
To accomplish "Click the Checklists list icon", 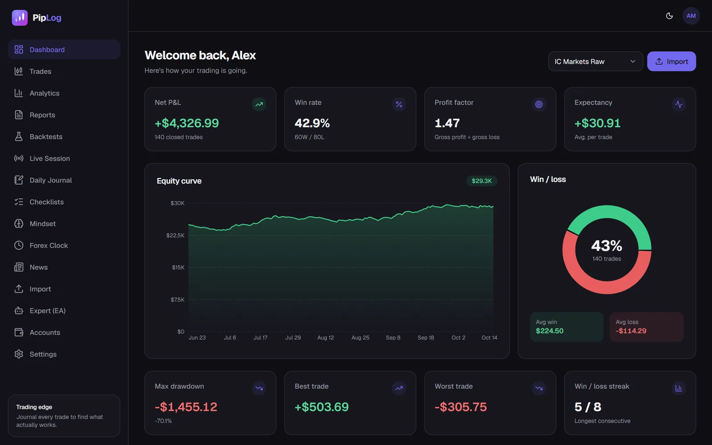I will [x=19, y=202].
